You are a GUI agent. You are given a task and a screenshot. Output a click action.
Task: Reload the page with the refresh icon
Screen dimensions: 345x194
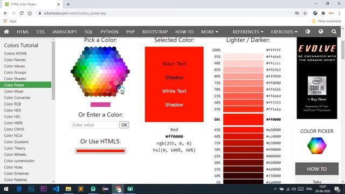tap(22, 13)
